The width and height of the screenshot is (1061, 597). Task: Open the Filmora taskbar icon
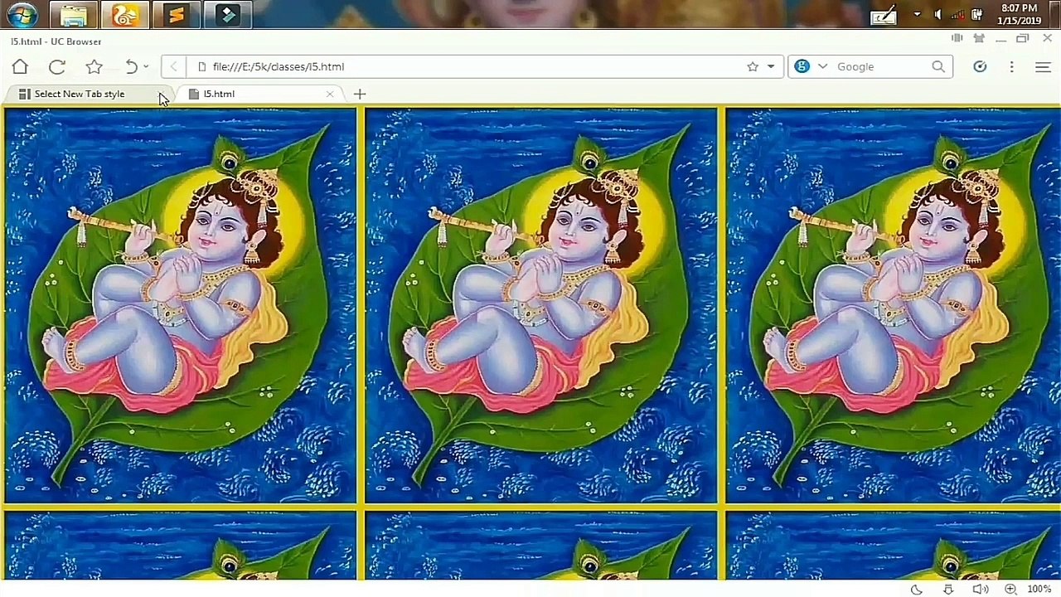tap(228, 15)
